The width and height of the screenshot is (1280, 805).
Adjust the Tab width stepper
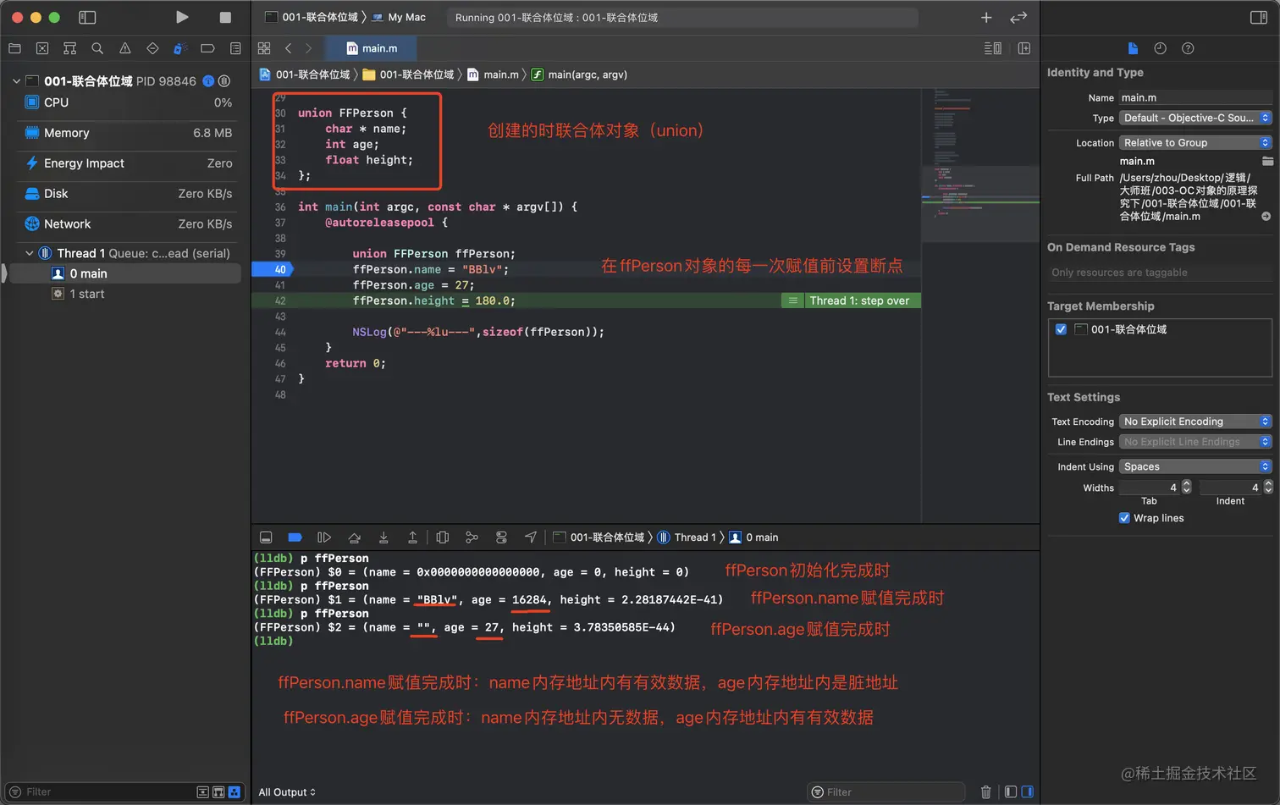pos(1186,487)
